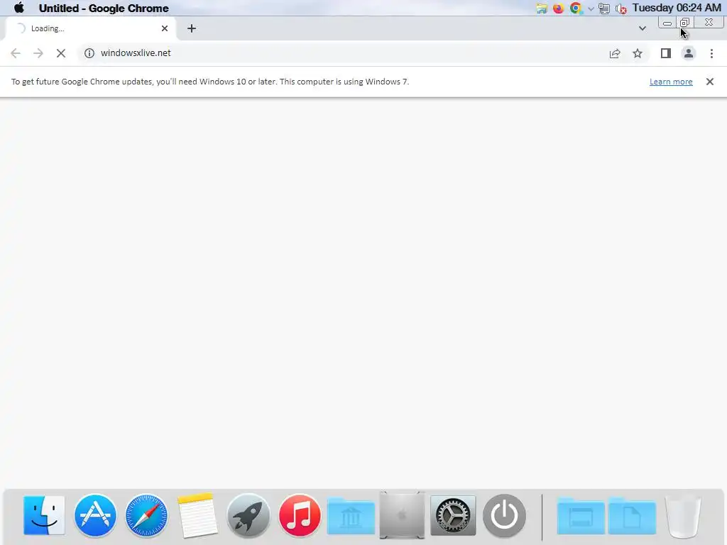Viewport: 727px width, 545px height.
Task: Launch the Music app in dock
Action: [300, 515]
